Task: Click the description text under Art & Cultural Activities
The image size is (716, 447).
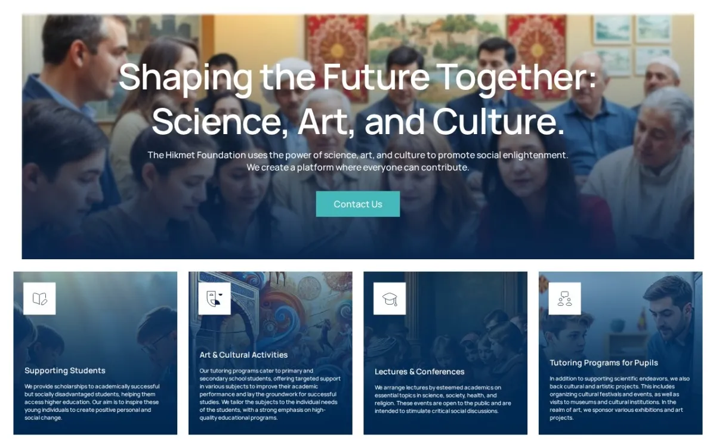Action: 270,394
